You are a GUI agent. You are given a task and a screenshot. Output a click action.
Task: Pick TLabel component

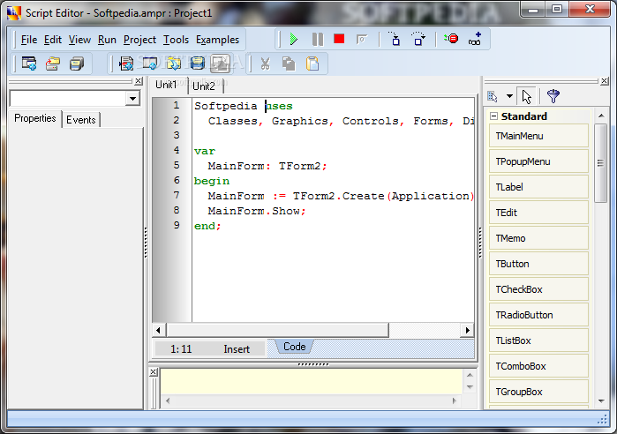[x=538, y=187]
